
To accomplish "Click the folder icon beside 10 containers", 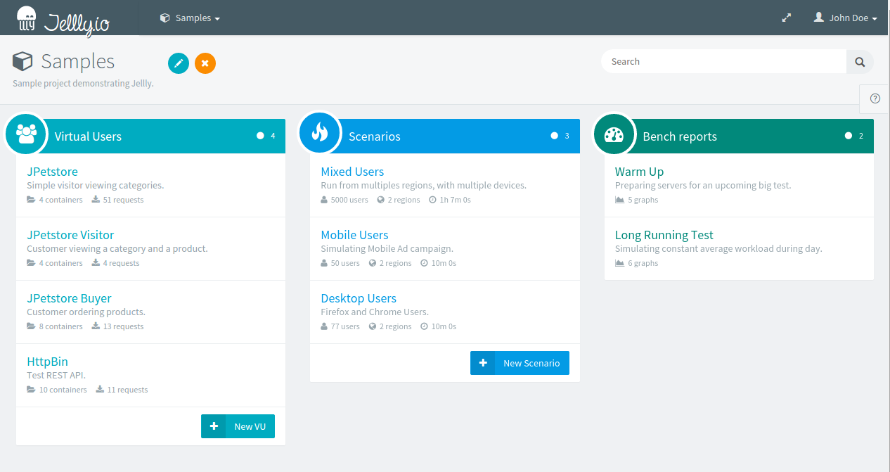I will [x=31, y=390].
